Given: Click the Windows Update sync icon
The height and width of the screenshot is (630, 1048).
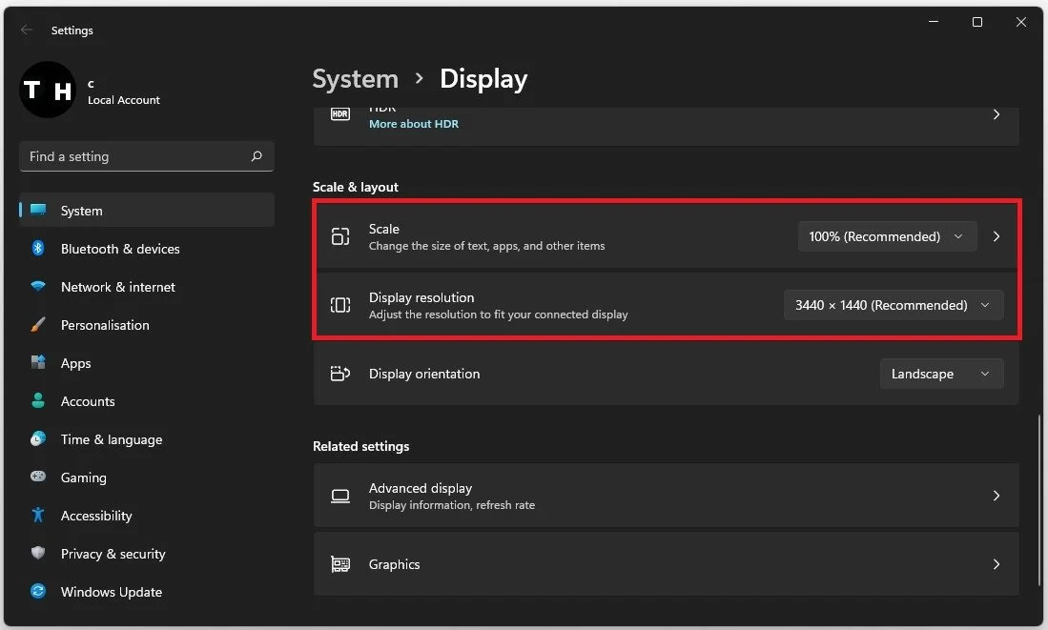Looking at the screenshot, I should click(38, 591).
